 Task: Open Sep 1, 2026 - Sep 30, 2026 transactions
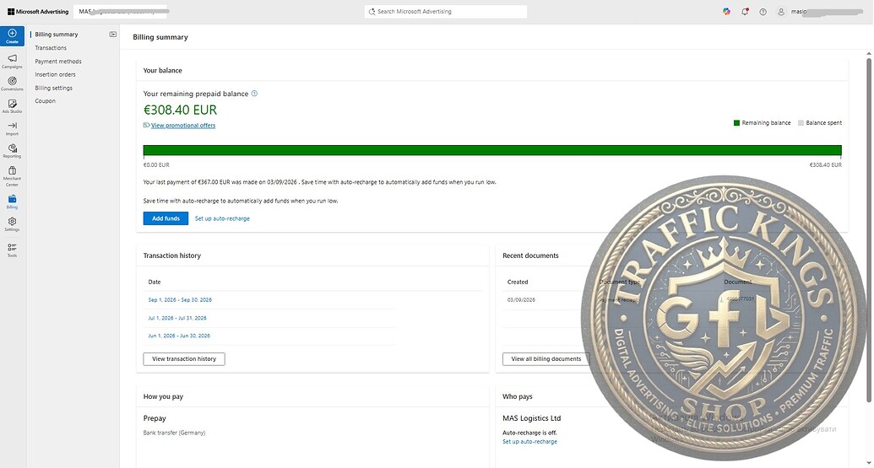[x=180, y=300]
